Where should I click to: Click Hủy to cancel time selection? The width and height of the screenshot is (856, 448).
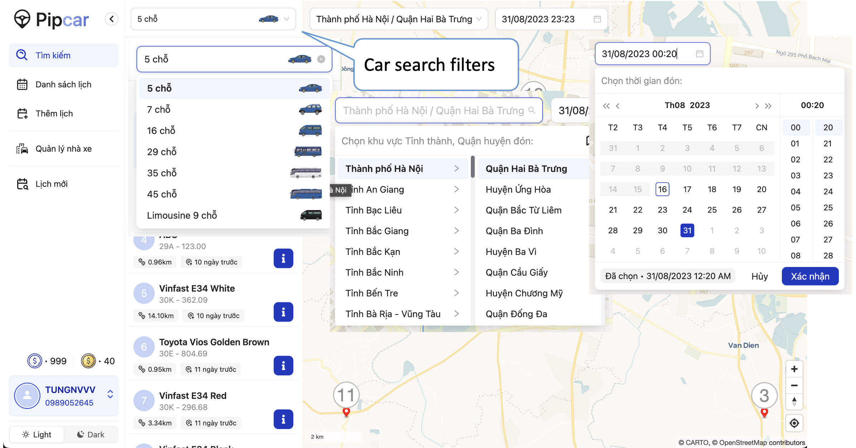tap(759, 276)
